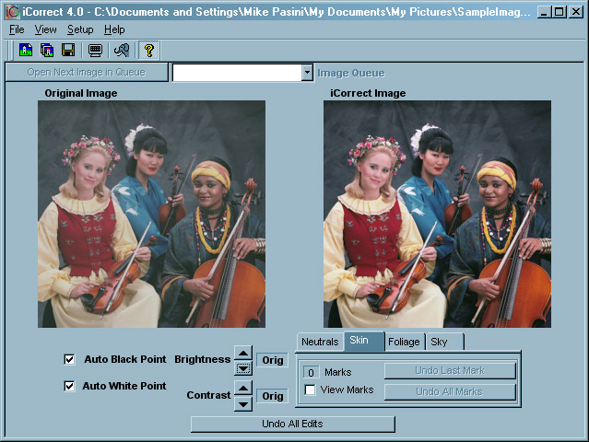This screenshot has width=589, height=442.
Task: Click the yellow question mark help icon
Action: tap(149, 50)
